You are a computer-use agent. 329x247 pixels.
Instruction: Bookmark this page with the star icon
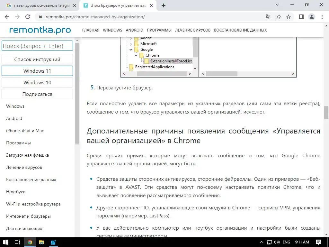point(289,17)
